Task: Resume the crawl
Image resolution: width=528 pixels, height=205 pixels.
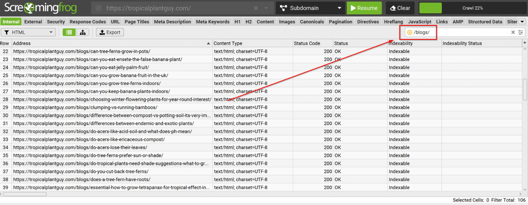Action: [364, 8]
